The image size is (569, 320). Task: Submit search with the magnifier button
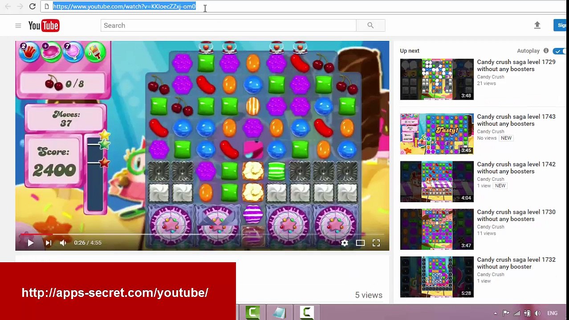pyautogui.click(x=370, y=25)
